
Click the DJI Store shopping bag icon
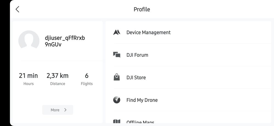pyautogui.click(x=117, y=77)
